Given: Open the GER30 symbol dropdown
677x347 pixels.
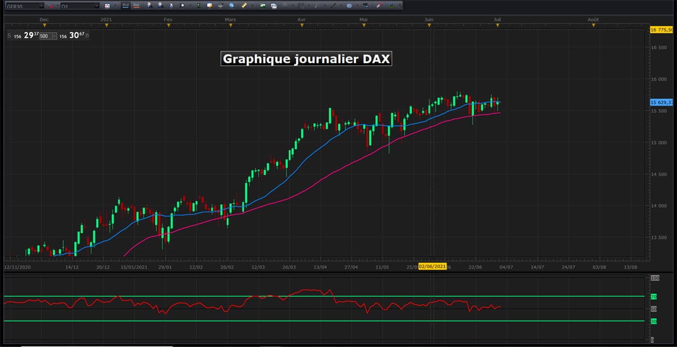Looking at the screenshot, I should [42, 5].
